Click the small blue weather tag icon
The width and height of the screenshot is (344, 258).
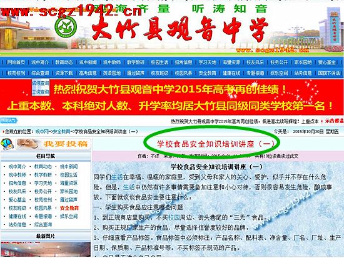coord(9,121)
